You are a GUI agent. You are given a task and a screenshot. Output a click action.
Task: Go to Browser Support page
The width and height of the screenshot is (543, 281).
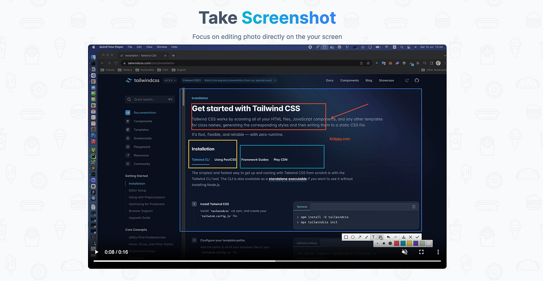tap(140, 211)
